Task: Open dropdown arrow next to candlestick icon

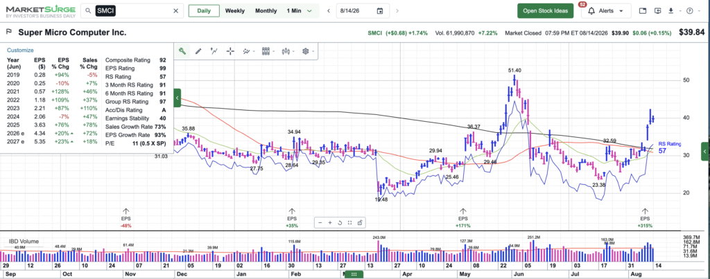Action: [293, 51]
